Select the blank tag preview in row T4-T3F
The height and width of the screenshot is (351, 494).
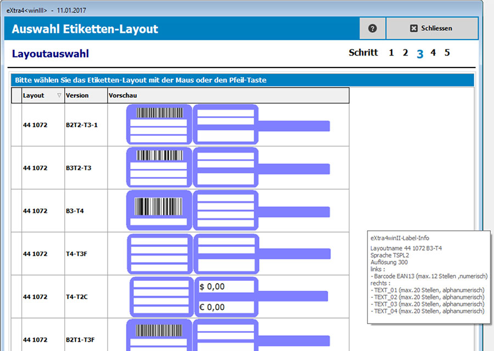coord(159,253)
